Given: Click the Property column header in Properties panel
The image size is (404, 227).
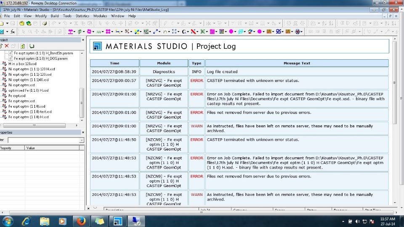Looking at the screenshot, I should (12, 148).
